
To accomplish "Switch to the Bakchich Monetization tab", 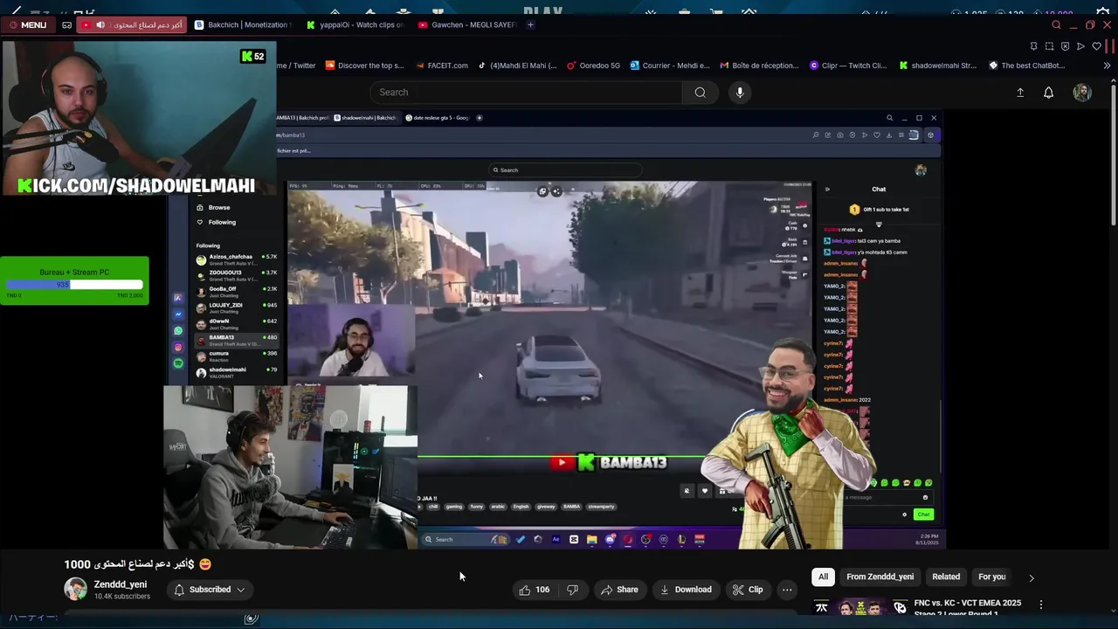I will coord(243,25).
